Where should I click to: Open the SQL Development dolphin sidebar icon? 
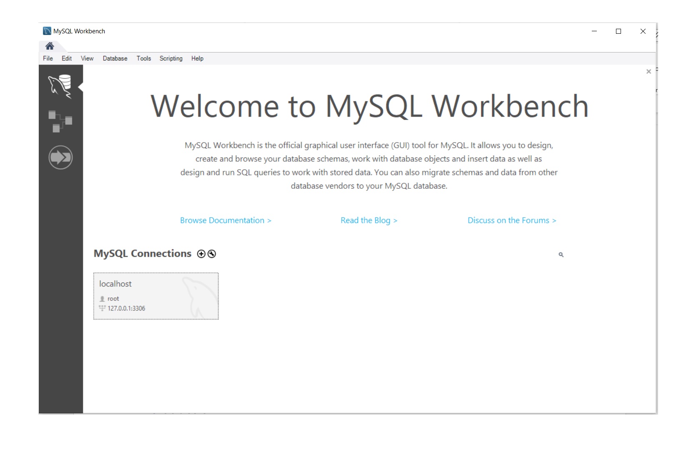tap(60, 86)
